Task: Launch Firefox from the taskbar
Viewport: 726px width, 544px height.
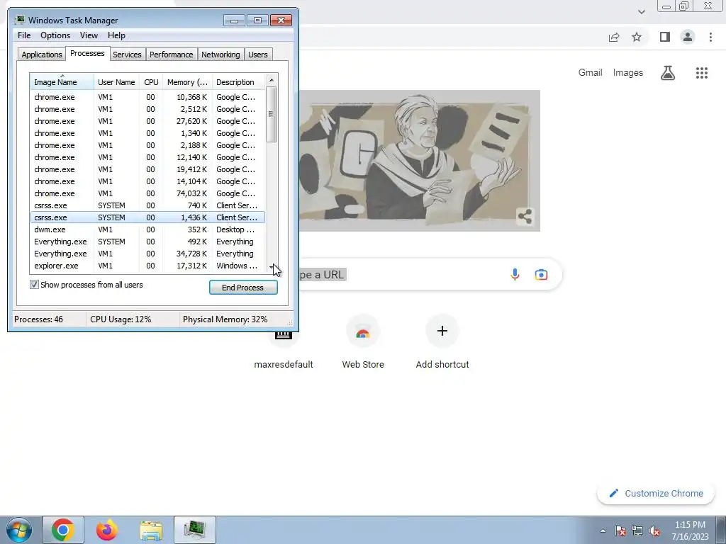Action: click(x=107, y=530)
